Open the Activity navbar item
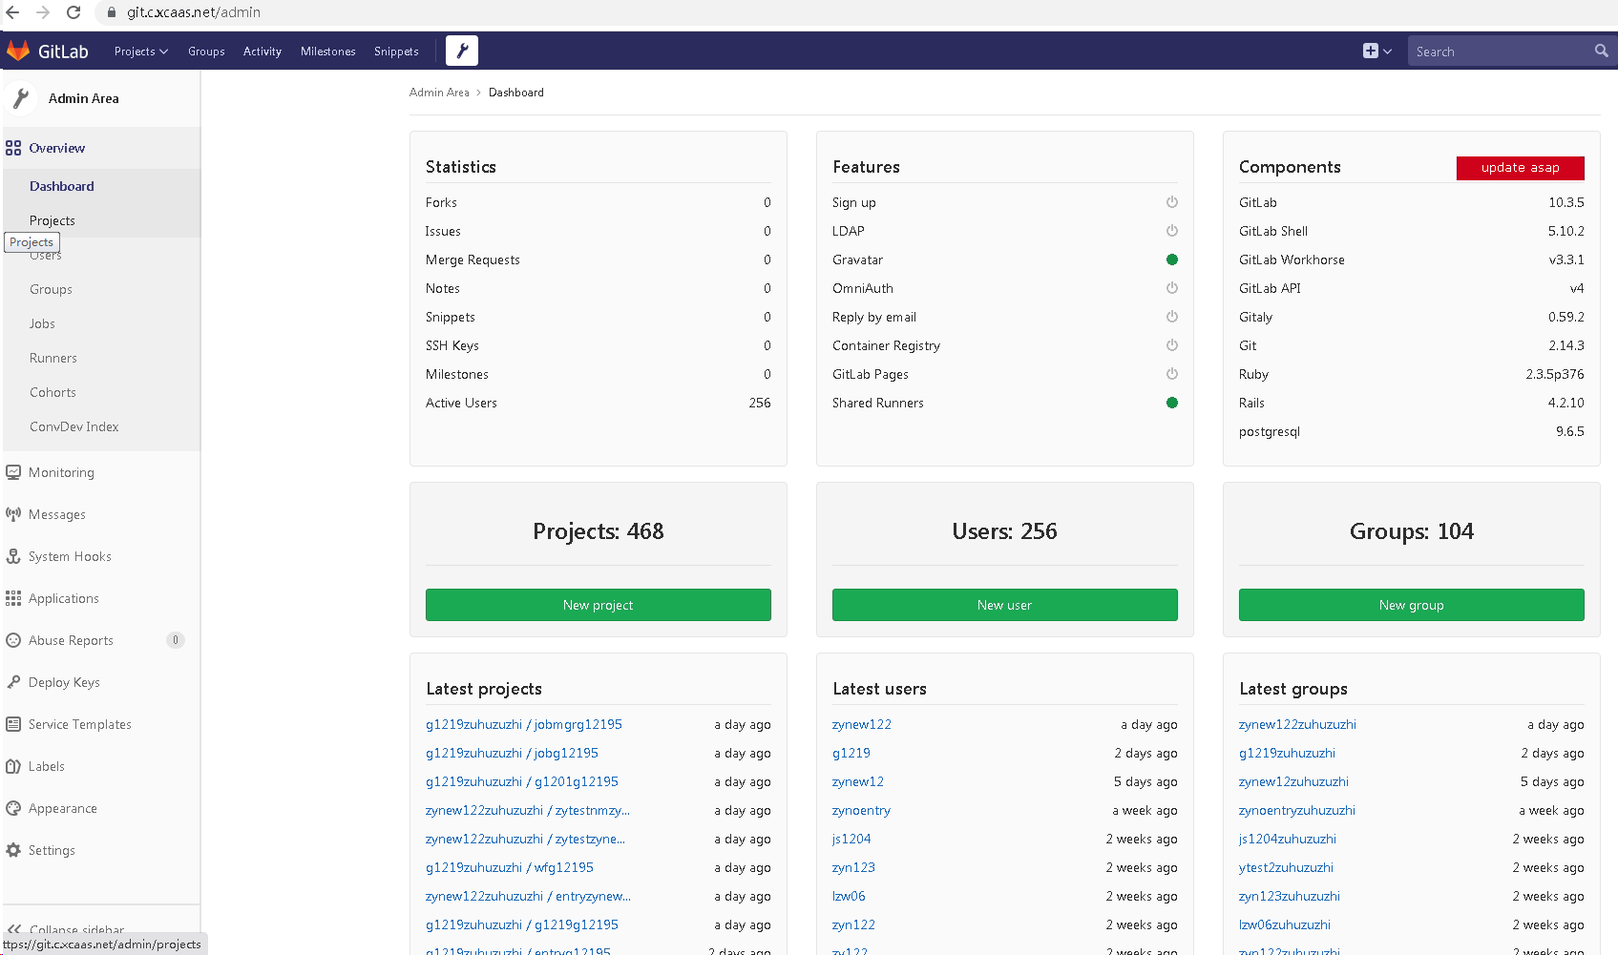Image resolution: width=1618 pixels, height=955 pixels. click(x=263, y=52)
